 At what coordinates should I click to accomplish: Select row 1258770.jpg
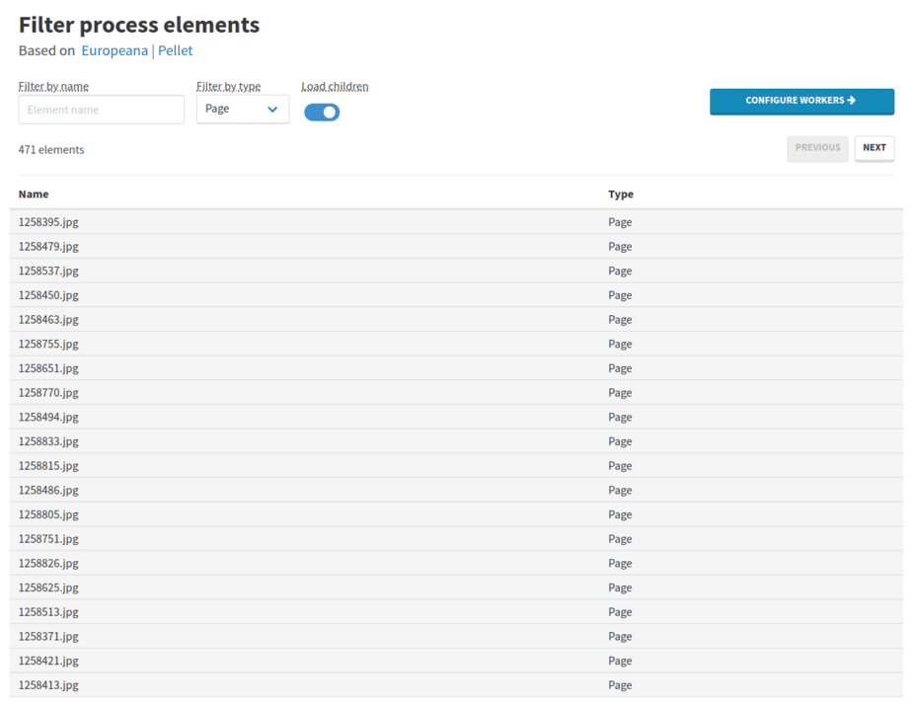(x=456, y=393)
